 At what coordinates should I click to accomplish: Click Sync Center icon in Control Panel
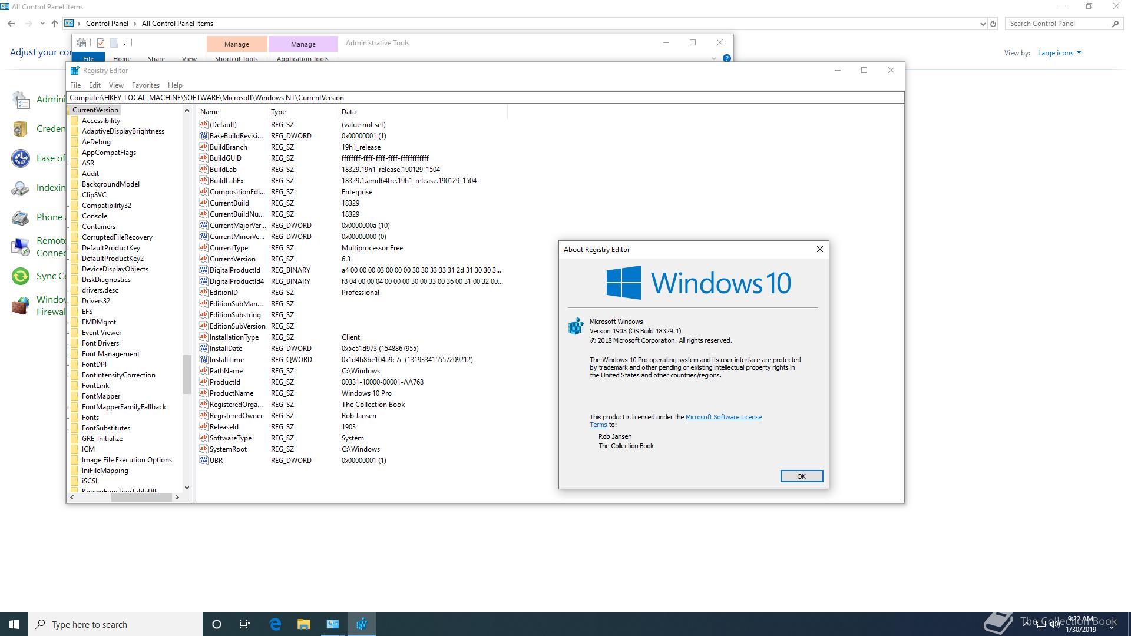coord(21,276)
